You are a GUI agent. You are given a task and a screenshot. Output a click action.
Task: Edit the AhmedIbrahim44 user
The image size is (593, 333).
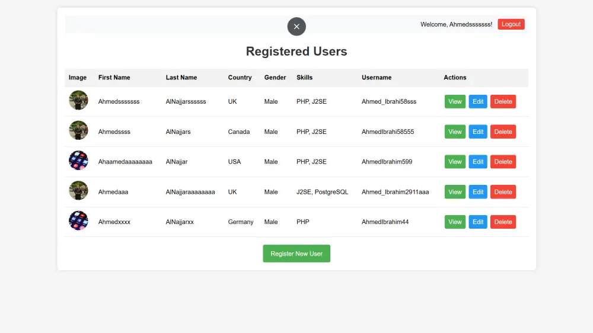(478, 222)
